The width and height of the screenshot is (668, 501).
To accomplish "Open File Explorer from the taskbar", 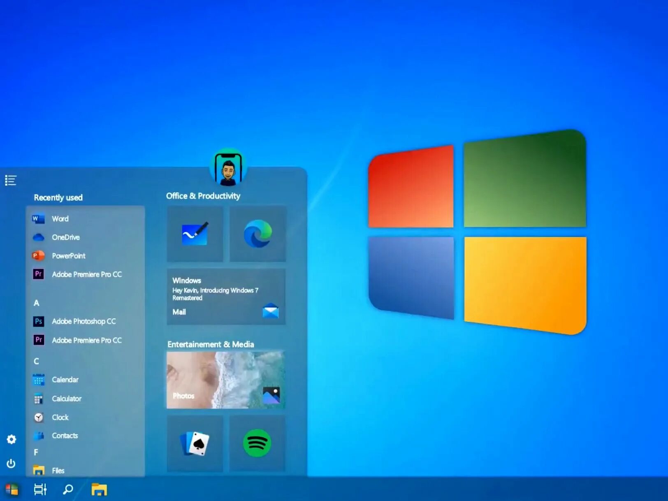I will (99, 489).
